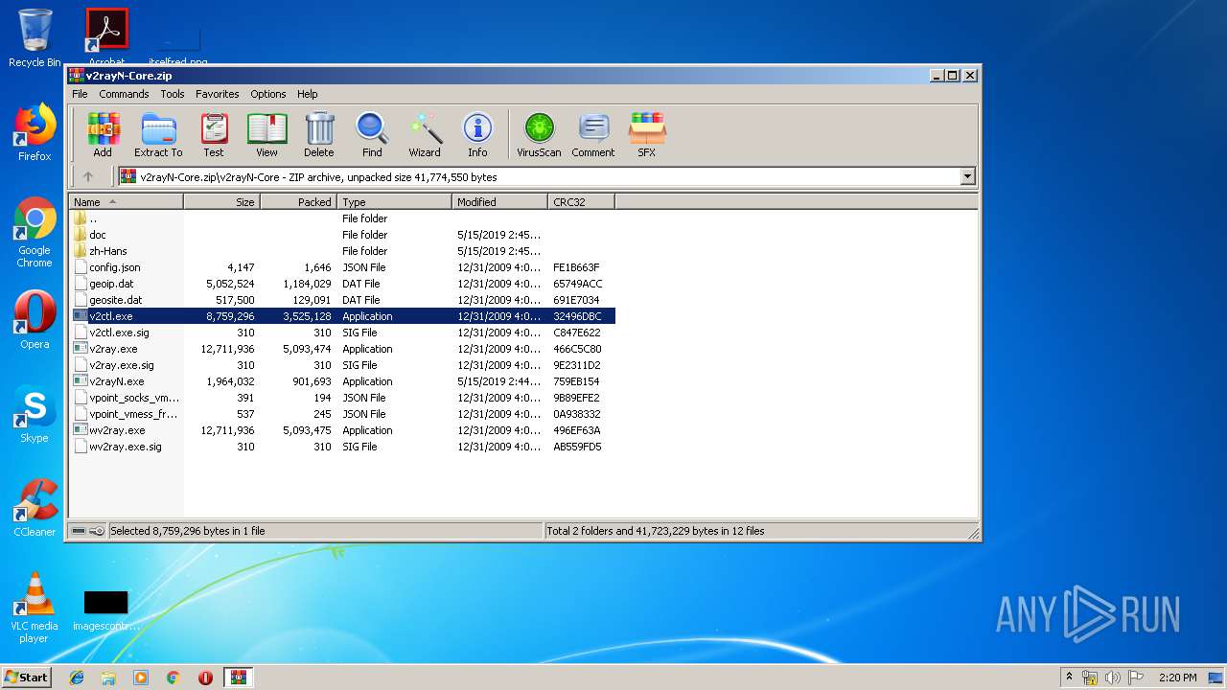Select the wv2ray.exe file
This screenshot has width=1227, height=690.
(x=343, y=430)
